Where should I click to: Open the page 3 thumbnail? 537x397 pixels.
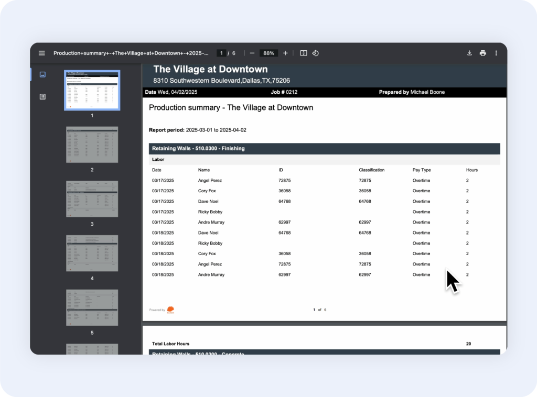click(x=92, y=199)
